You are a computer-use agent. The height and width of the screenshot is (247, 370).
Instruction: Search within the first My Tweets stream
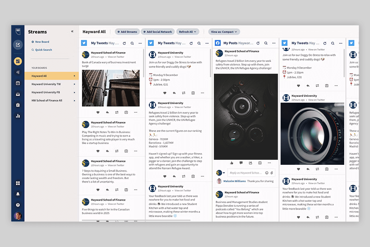click(132, 43)
